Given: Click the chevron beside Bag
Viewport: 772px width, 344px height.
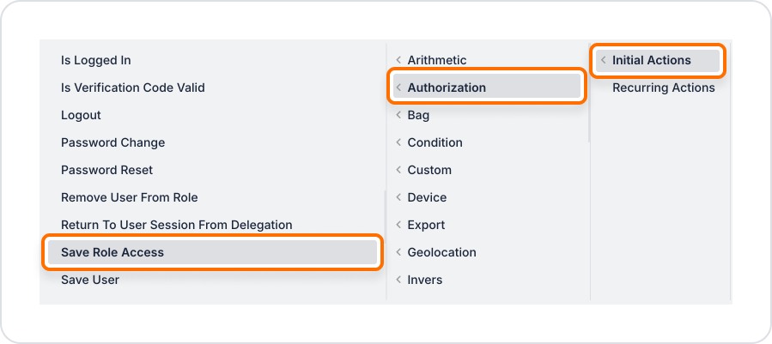Looking at the screenshot, I should tap(398, 115).
